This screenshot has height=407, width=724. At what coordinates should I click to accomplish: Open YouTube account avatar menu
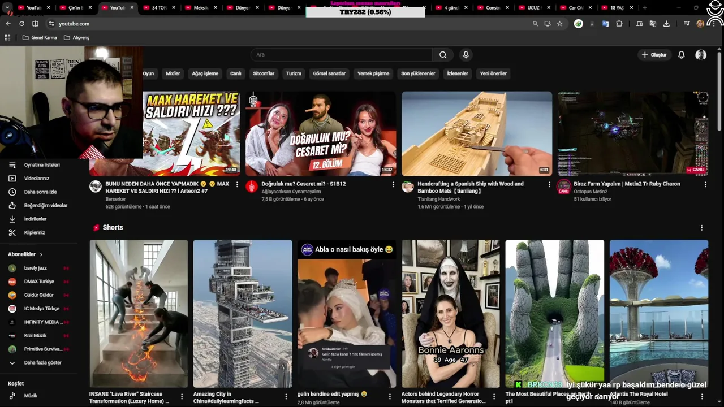pos(701,55)
